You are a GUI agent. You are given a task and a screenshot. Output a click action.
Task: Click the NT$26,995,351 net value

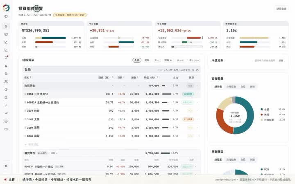(x=35, y=30)
